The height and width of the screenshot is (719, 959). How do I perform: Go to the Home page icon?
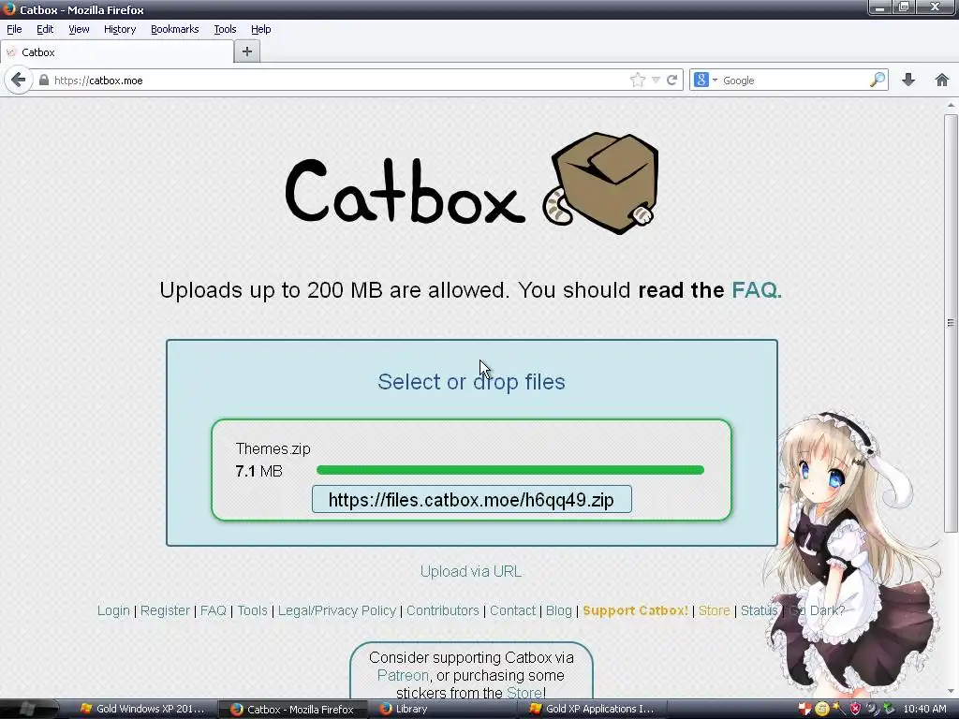point(942,81)
